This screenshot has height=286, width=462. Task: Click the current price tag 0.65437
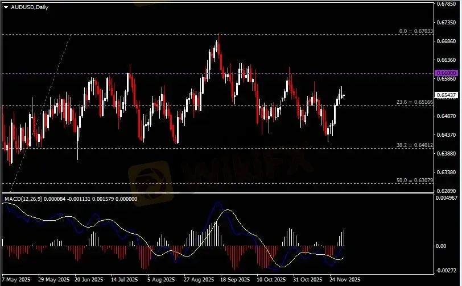pyautogui.click(x=447, y=95)
